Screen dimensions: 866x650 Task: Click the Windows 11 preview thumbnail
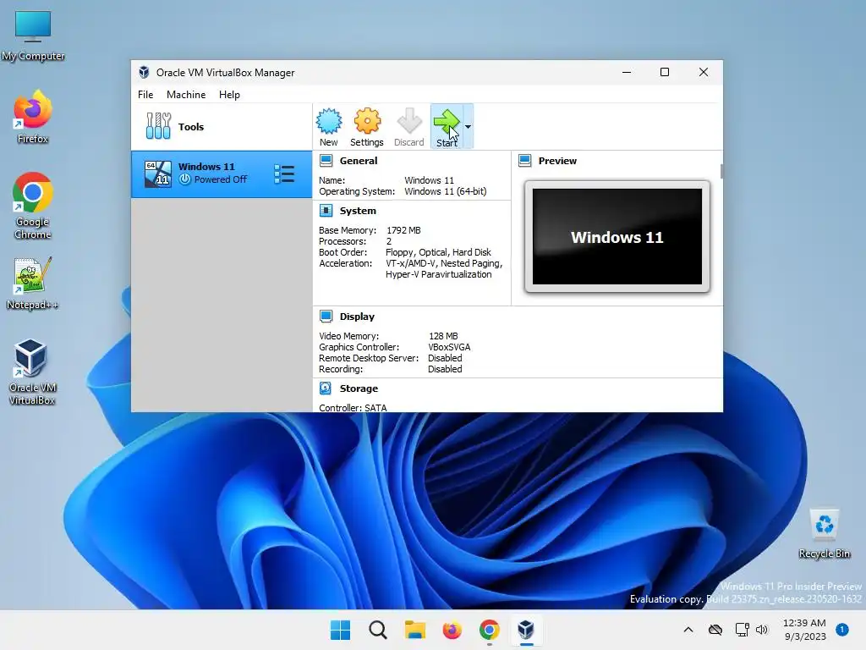(617, 237)
